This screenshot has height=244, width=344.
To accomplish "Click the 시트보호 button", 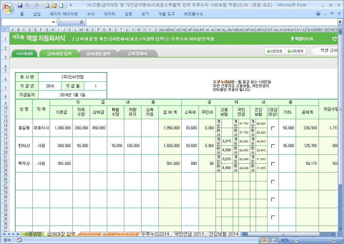I will click(275, 51).
